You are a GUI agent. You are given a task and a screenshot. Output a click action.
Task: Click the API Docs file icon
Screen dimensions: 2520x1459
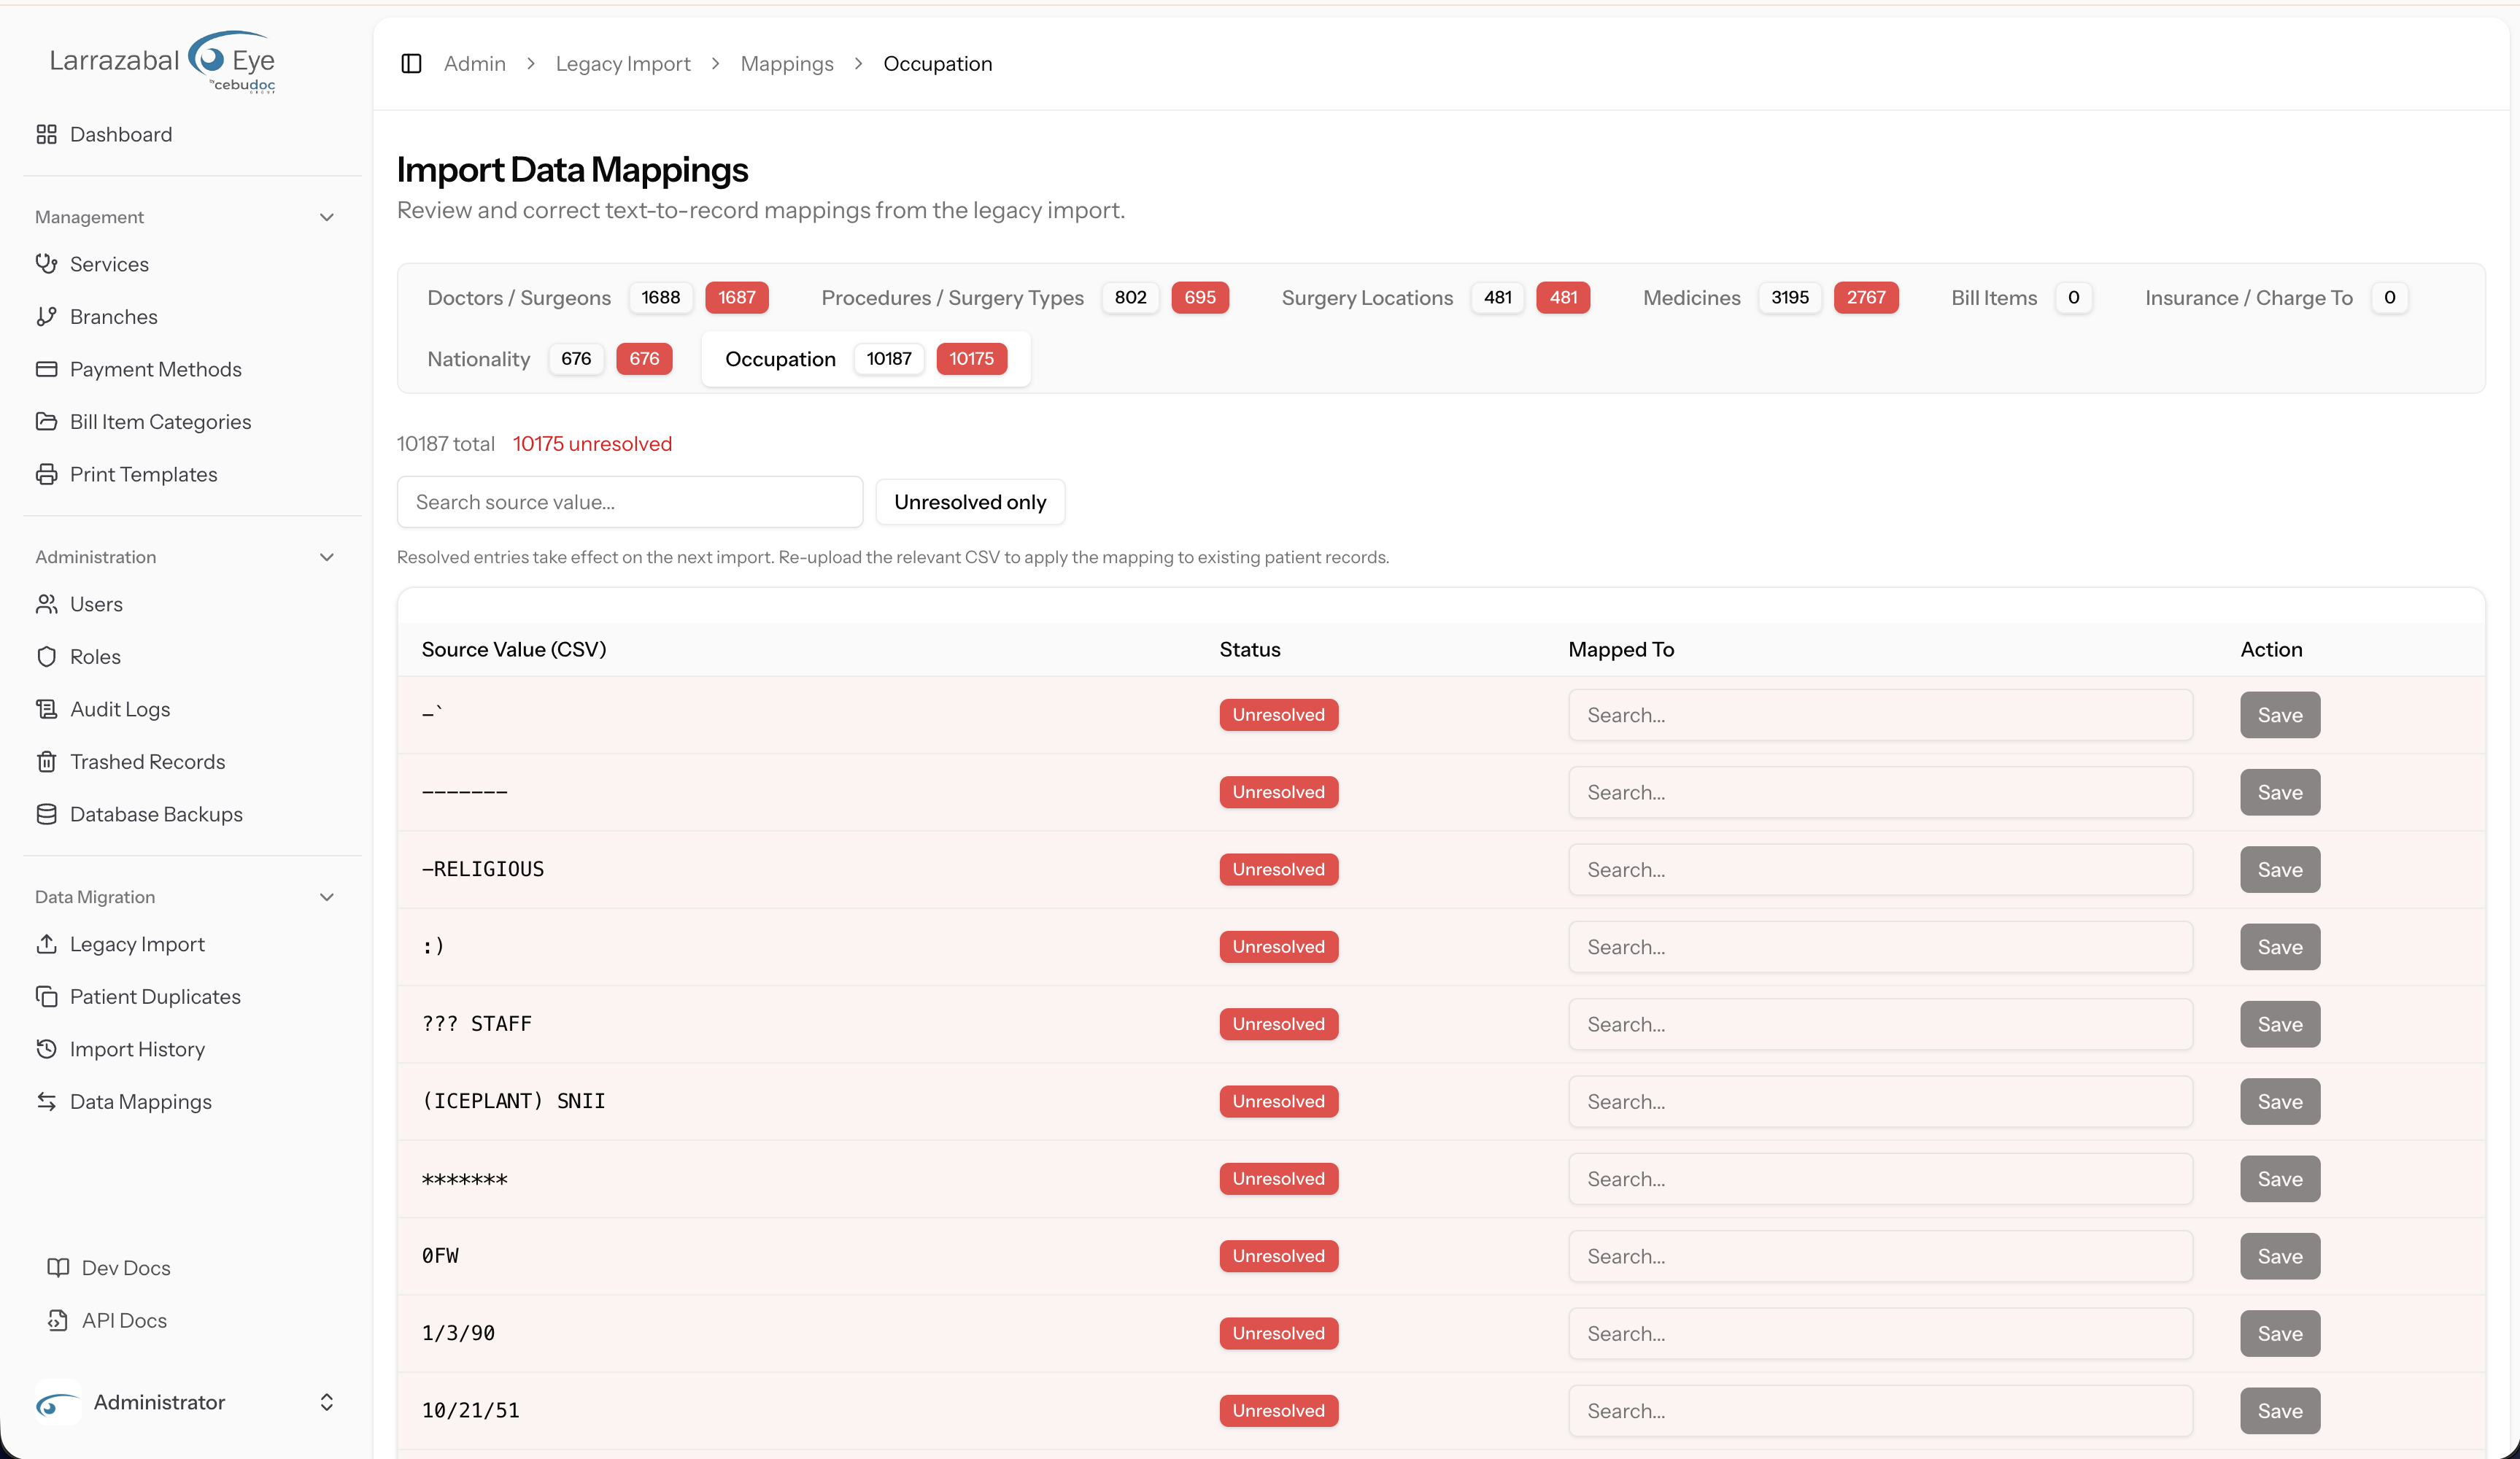[58, 1321]
